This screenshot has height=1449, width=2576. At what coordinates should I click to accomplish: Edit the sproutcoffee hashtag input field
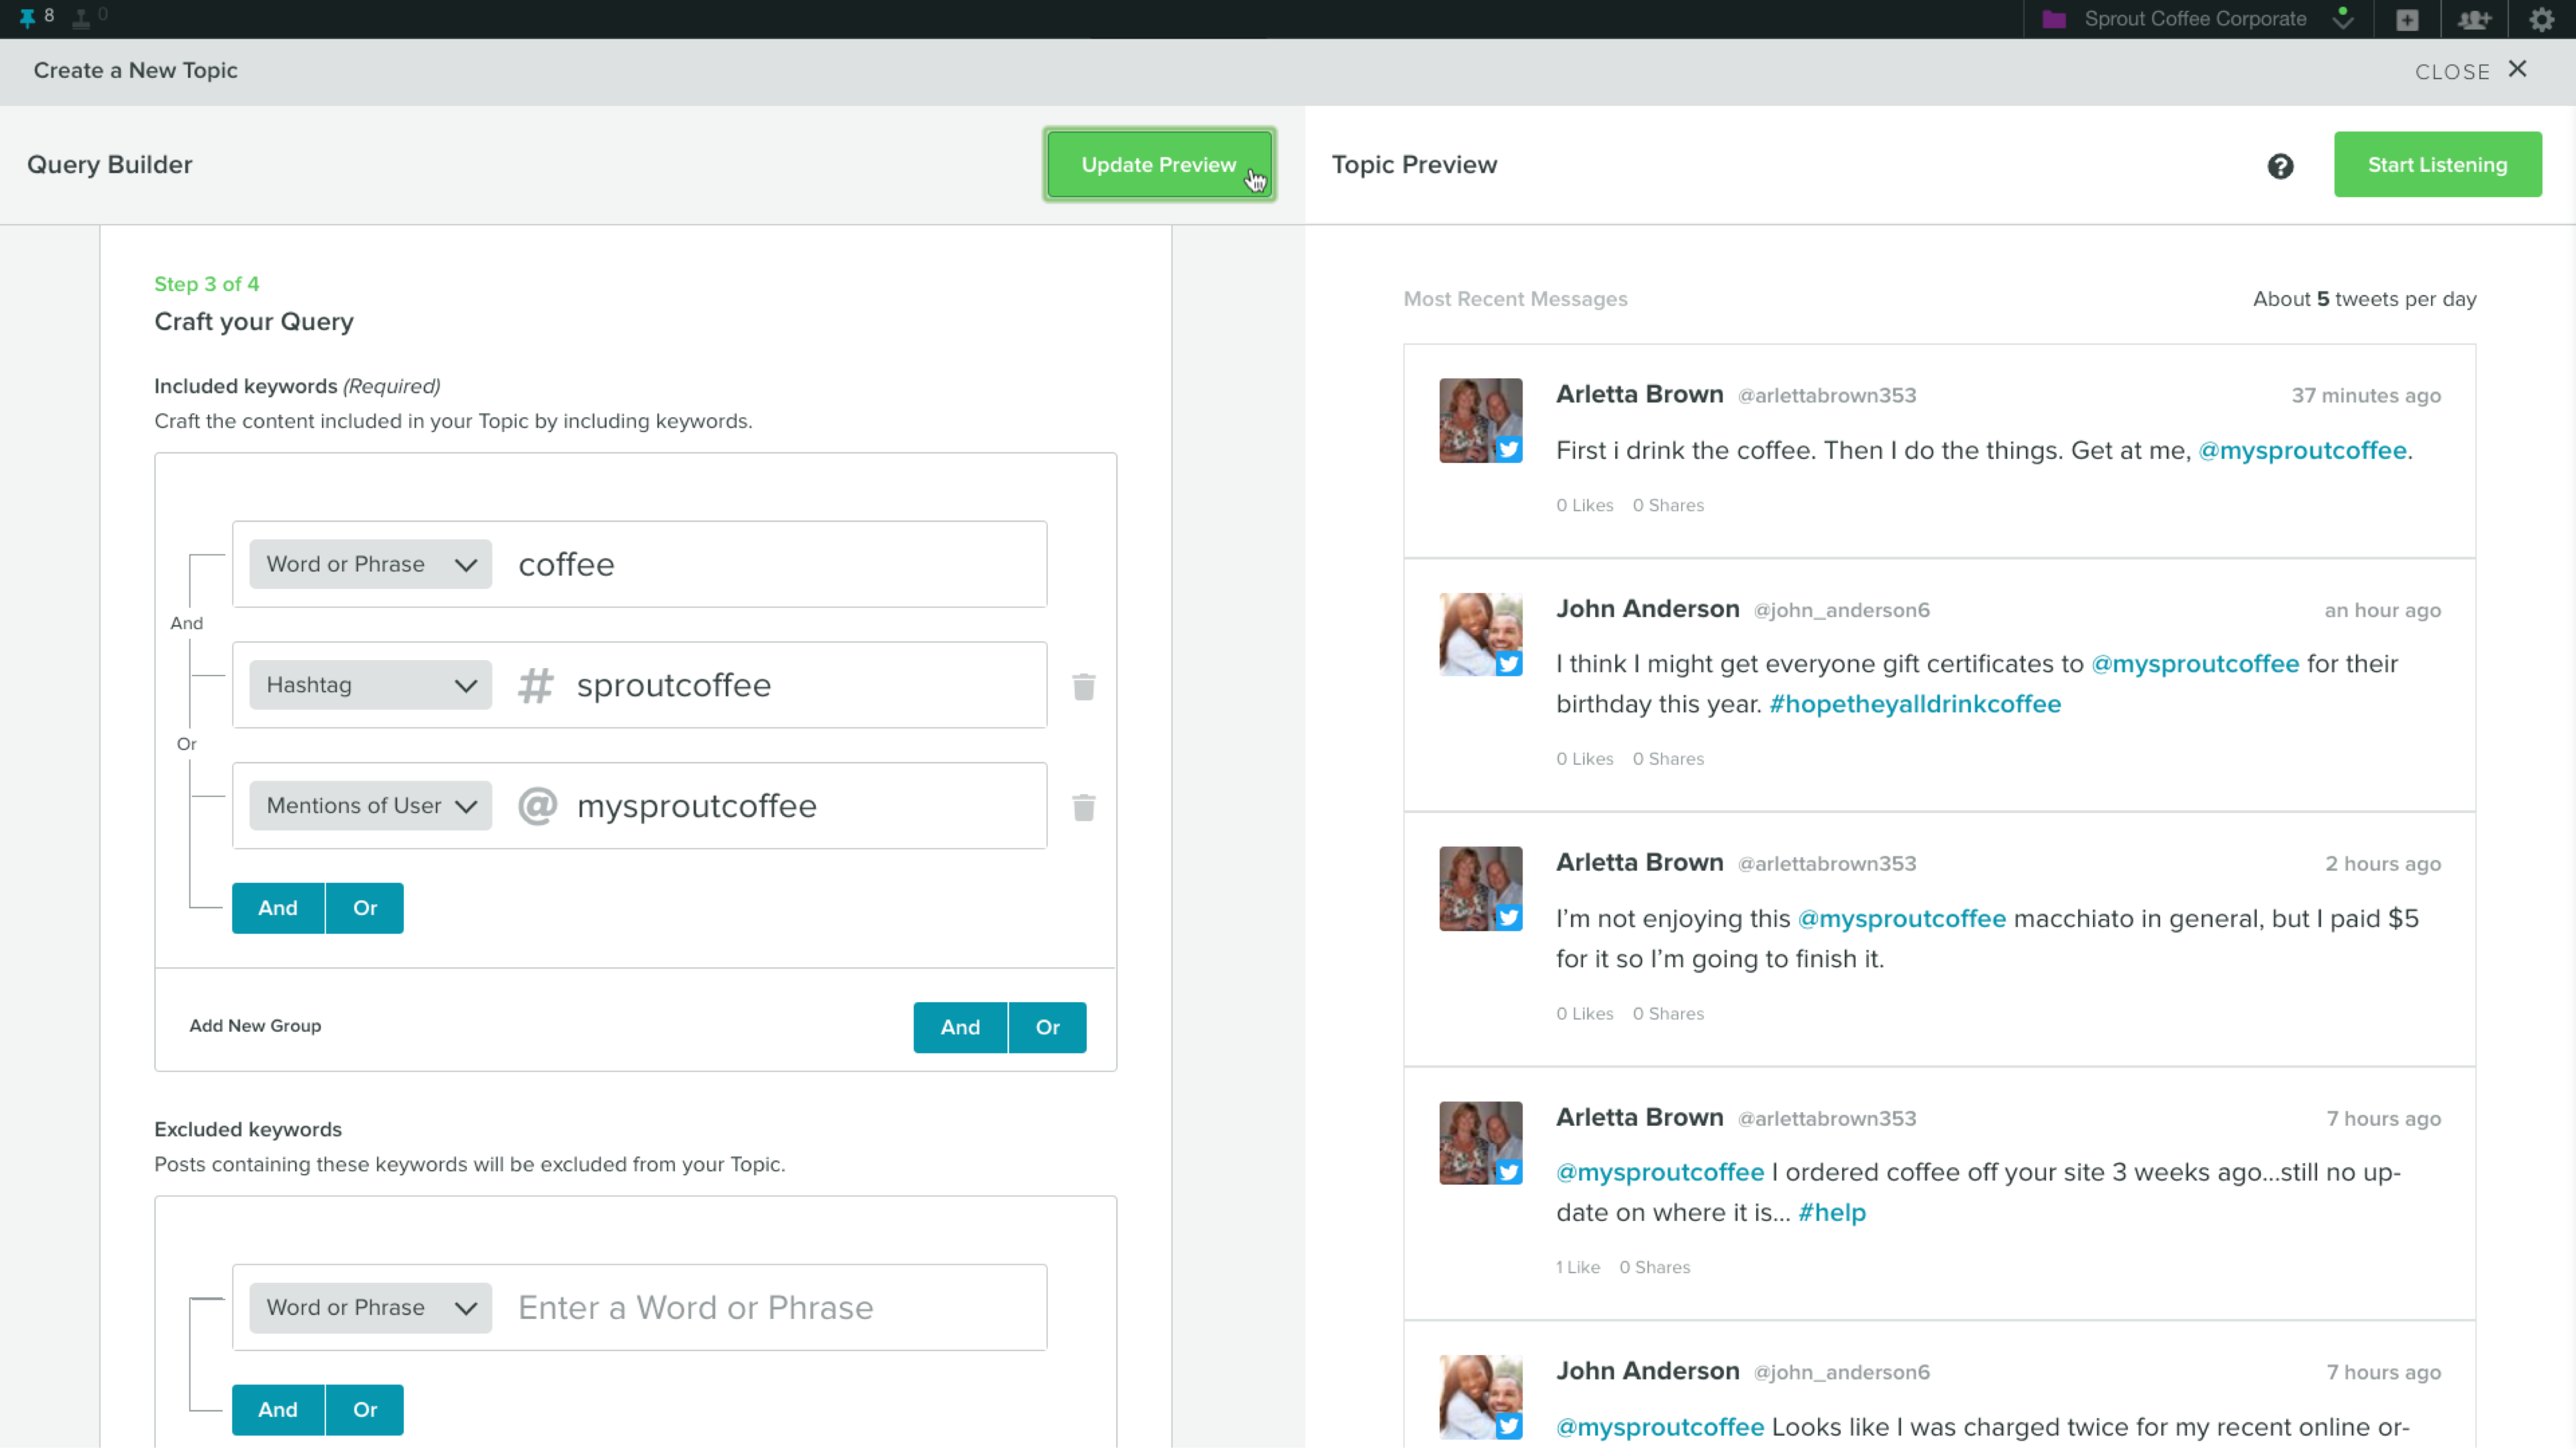pos(805,685)
